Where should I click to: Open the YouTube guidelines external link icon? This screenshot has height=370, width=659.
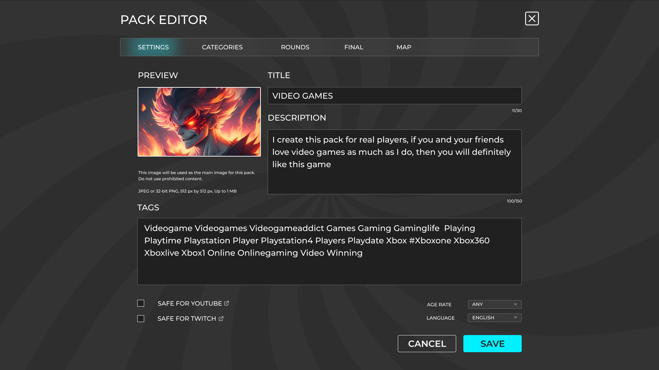tap(227, 303)
